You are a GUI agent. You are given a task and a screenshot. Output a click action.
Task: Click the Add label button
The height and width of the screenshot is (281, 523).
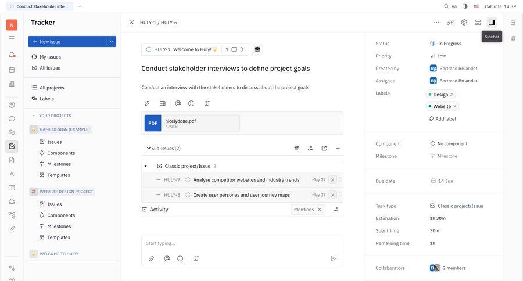coord(442,118)
